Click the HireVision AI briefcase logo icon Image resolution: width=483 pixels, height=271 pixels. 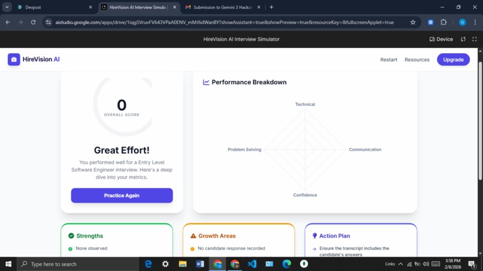[x=14, y=59]
